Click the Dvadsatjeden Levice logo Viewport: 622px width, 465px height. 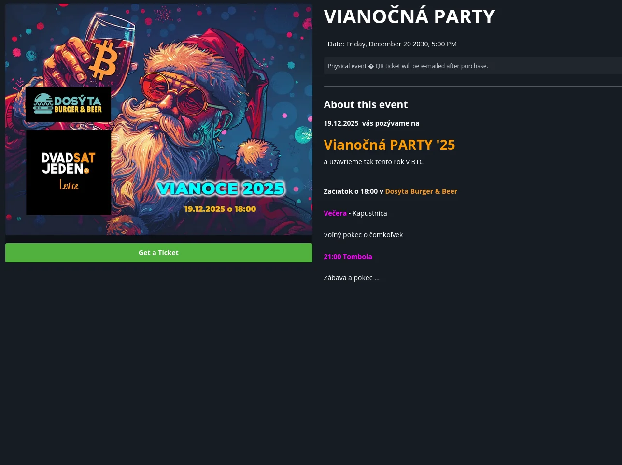point(69,172)
